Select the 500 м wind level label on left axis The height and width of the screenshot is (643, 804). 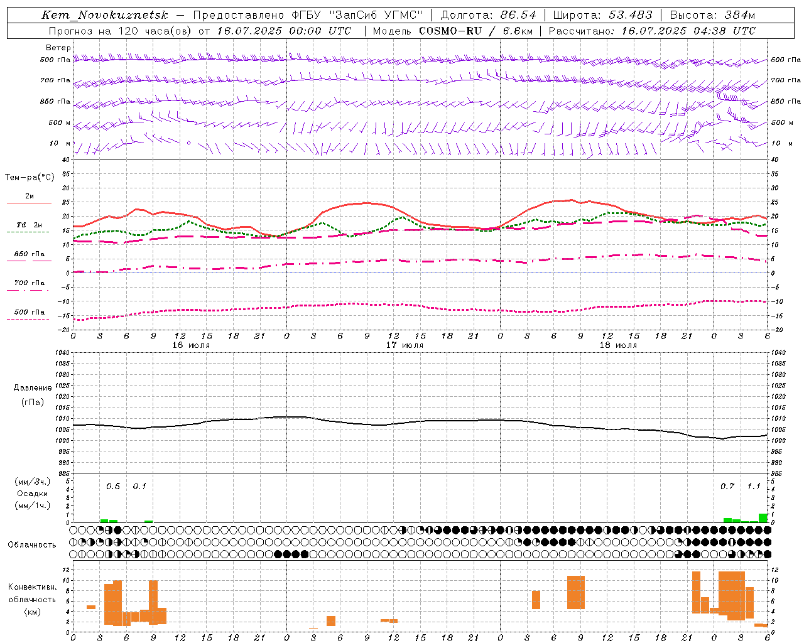click(x=60, y=122)
